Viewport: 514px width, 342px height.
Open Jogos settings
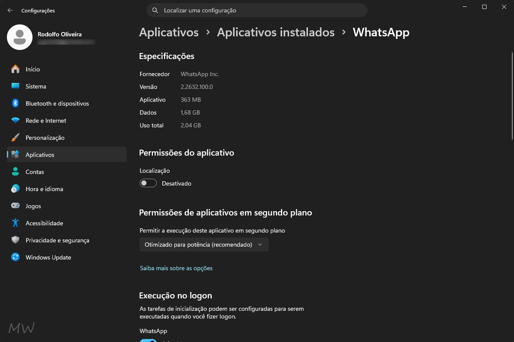point(67,206)
